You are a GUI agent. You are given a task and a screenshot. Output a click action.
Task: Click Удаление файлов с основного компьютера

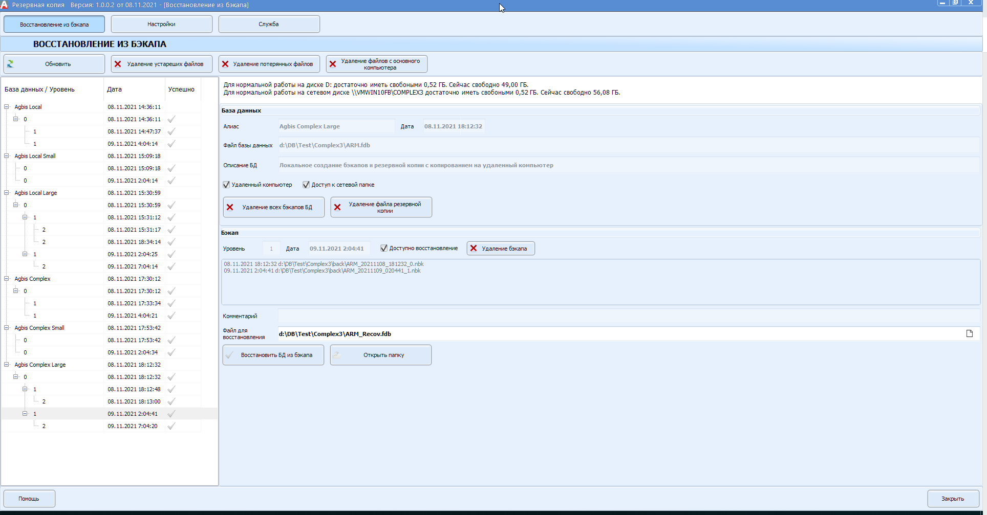[x=377, y=64]
